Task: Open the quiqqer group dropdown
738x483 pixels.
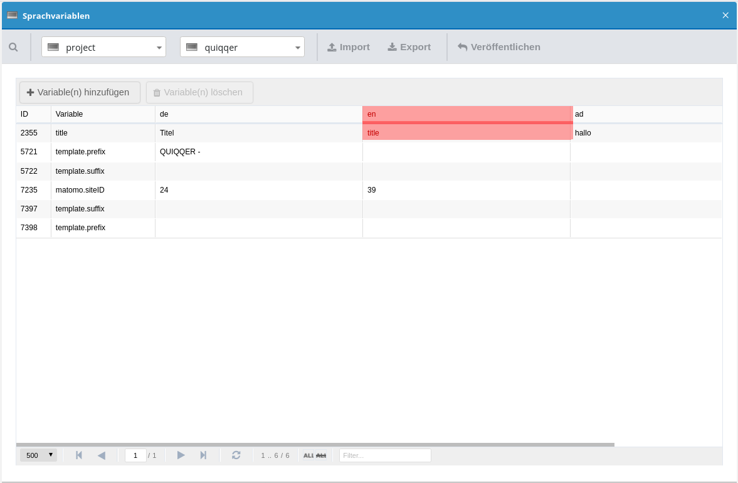Action: pos(242,47)
